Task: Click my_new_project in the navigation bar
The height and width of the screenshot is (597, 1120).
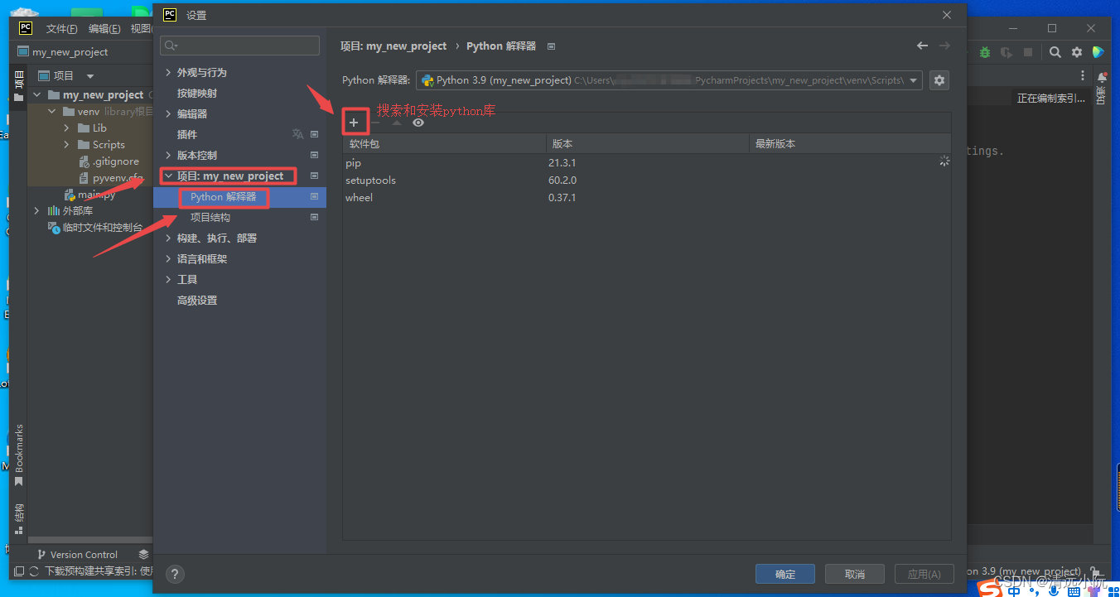Action: tap(70, 52)
